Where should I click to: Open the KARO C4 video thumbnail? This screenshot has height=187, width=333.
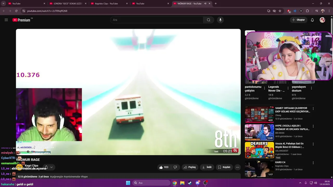[x=259, y=169]
